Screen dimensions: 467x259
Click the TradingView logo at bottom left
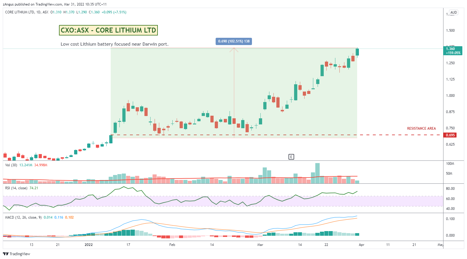point(16,254)
